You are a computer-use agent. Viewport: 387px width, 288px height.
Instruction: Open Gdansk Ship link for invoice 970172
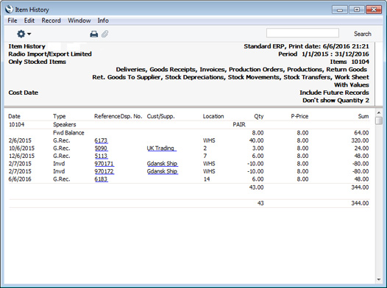point(162,171)
